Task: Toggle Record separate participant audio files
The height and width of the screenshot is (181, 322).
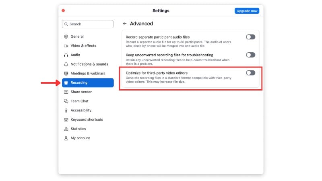Action: 250,37
